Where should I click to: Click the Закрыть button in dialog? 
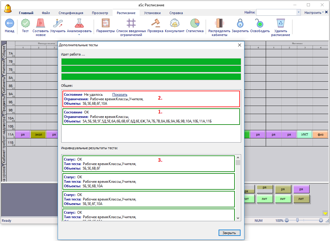[x=229, y=233]
